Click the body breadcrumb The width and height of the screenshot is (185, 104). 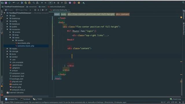pos(64,14)
